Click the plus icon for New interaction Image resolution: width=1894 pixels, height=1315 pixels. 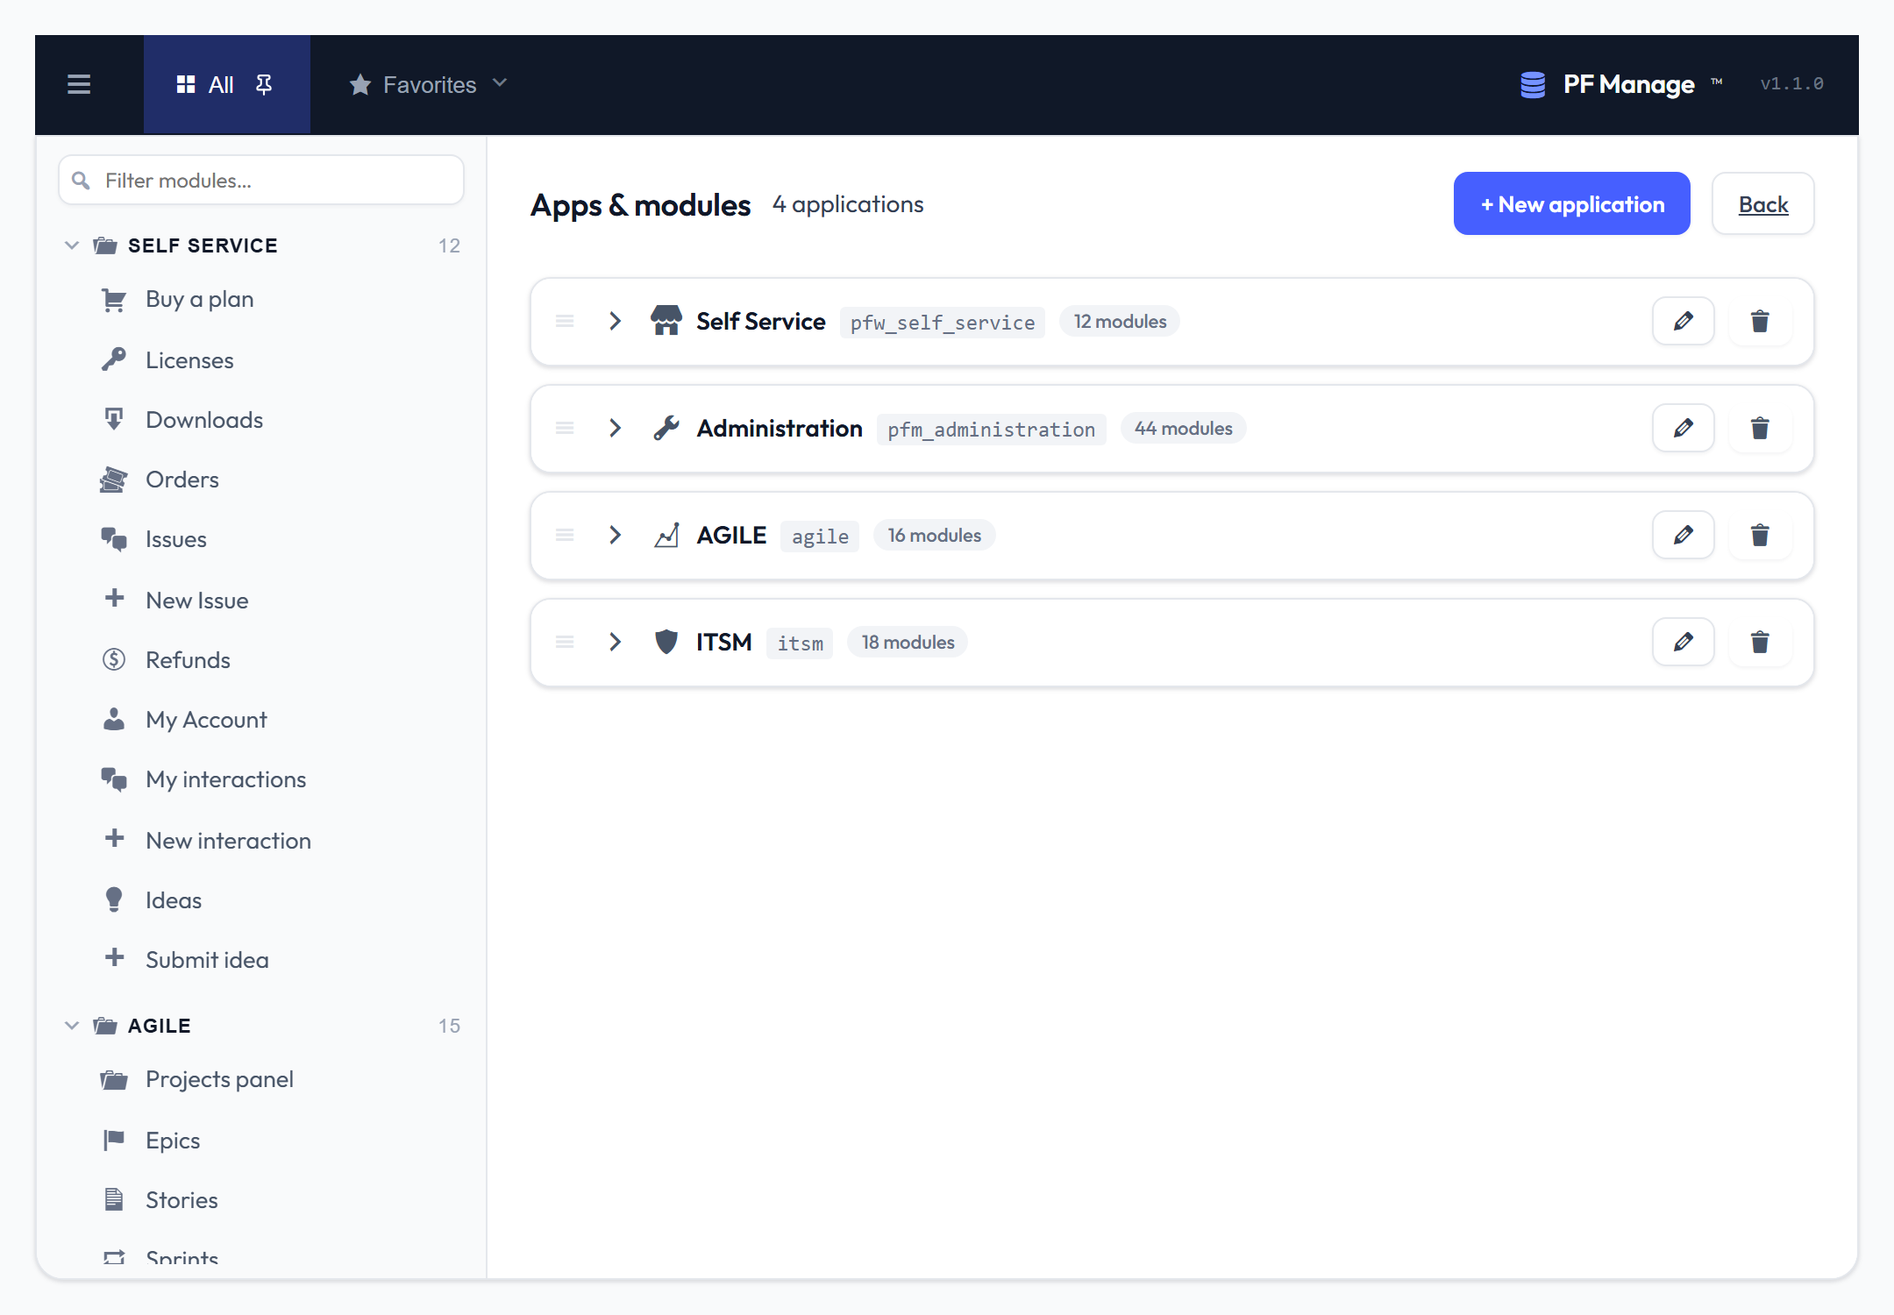[114, 839]
